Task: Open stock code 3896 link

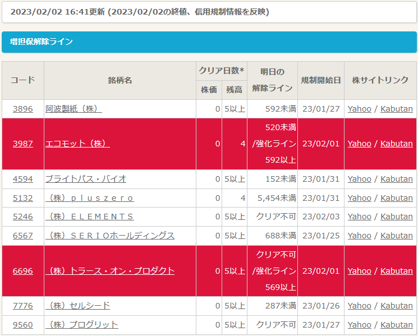Action: click(22, 109)
